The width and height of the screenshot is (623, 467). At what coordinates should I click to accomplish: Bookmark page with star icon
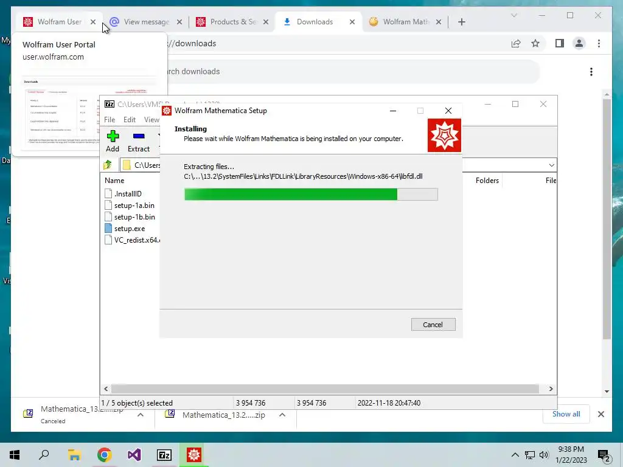coord(535,43)
